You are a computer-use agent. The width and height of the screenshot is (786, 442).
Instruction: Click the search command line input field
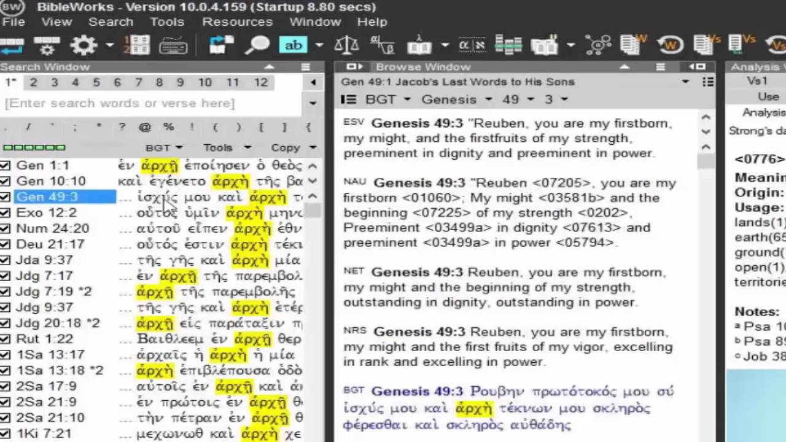[152, 103]
